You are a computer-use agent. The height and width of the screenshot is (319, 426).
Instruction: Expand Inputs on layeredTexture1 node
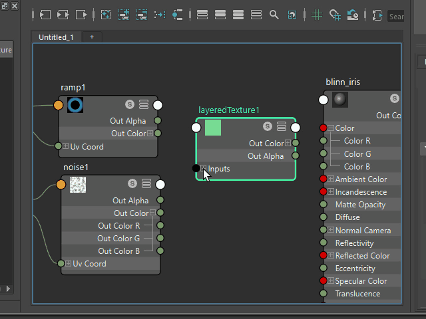[204, 169]
